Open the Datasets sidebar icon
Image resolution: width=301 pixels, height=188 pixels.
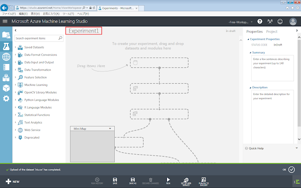click(6, 78)
